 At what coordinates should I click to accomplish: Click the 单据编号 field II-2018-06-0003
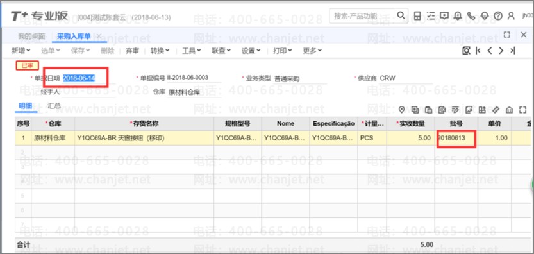click(x=194, y=78)
